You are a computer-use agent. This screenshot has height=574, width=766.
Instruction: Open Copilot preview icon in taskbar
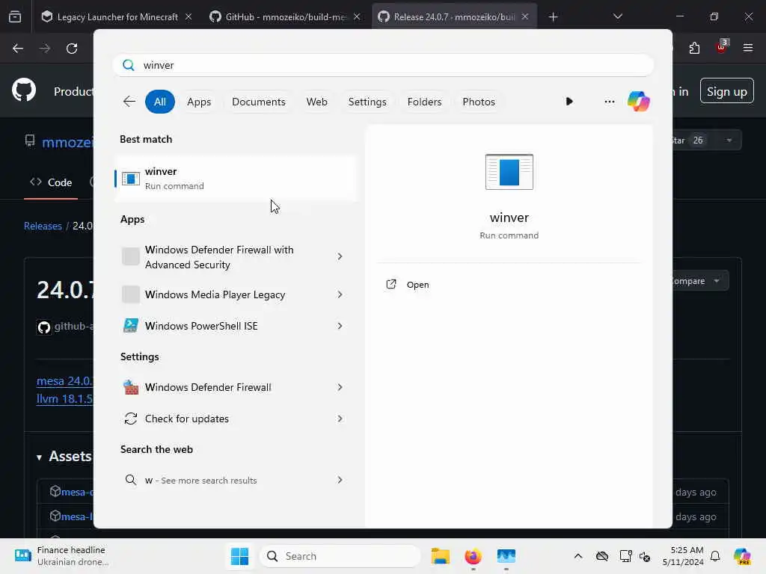(742, 556)
